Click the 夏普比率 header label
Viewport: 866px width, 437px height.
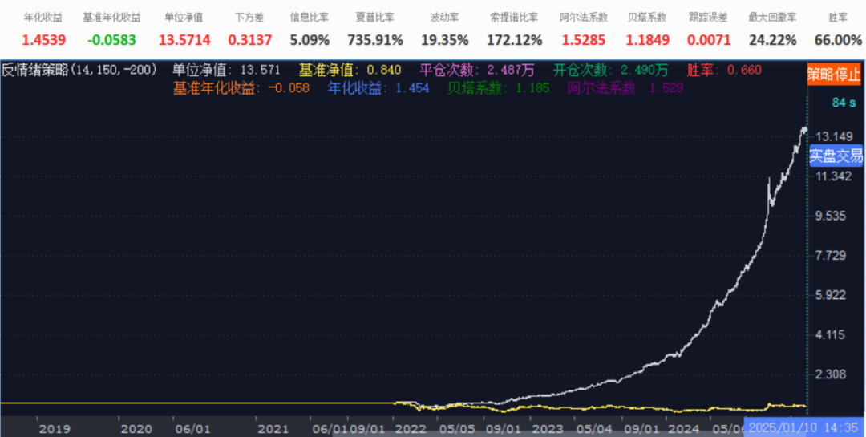pos(375,18)
